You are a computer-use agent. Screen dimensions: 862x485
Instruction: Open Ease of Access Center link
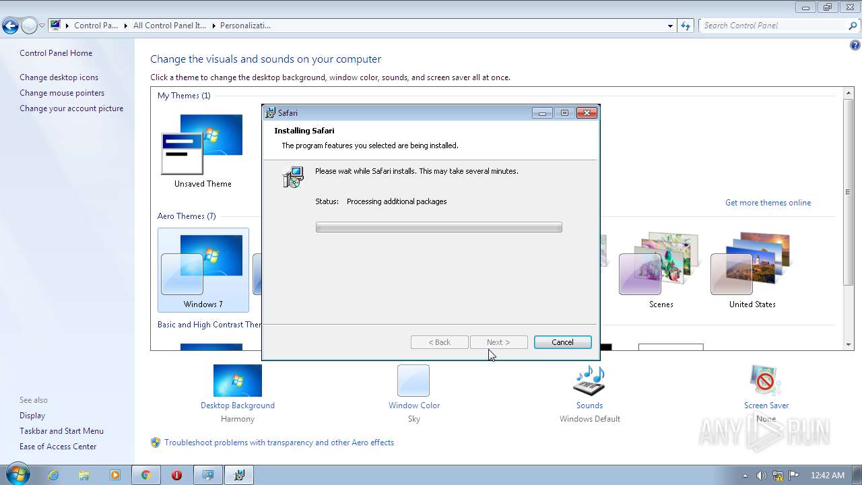[x=58, y=447]
